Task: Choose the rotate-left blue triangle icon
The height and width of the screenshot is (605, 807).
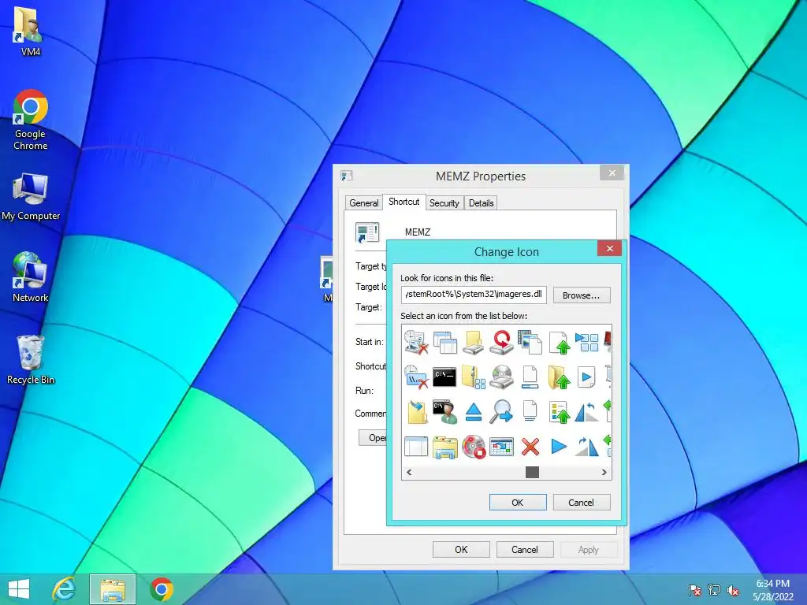Action: pos(586,411)
